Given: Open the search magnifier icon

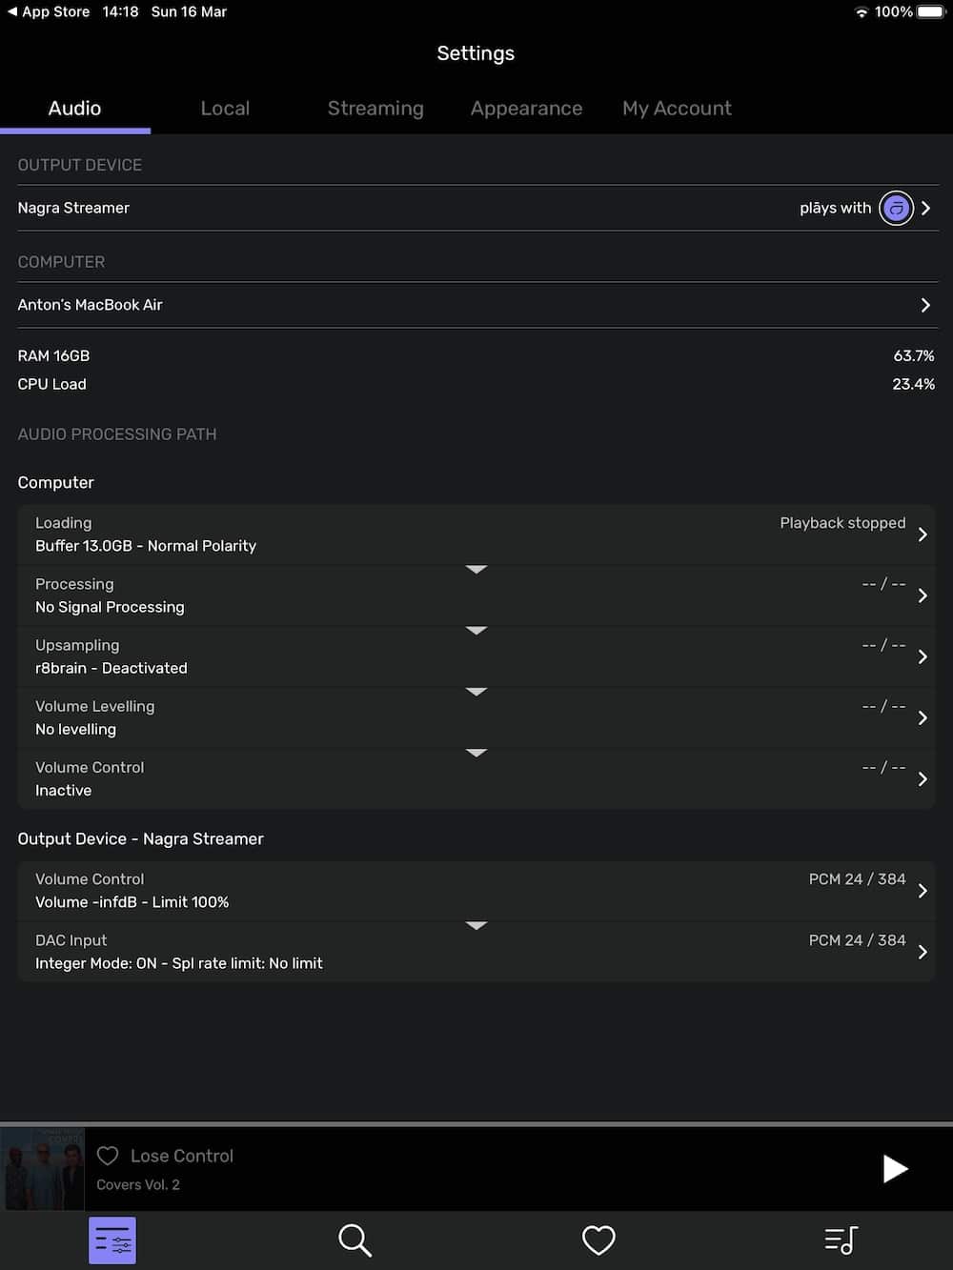Looking at the screenshot, I should point(355,1240).
